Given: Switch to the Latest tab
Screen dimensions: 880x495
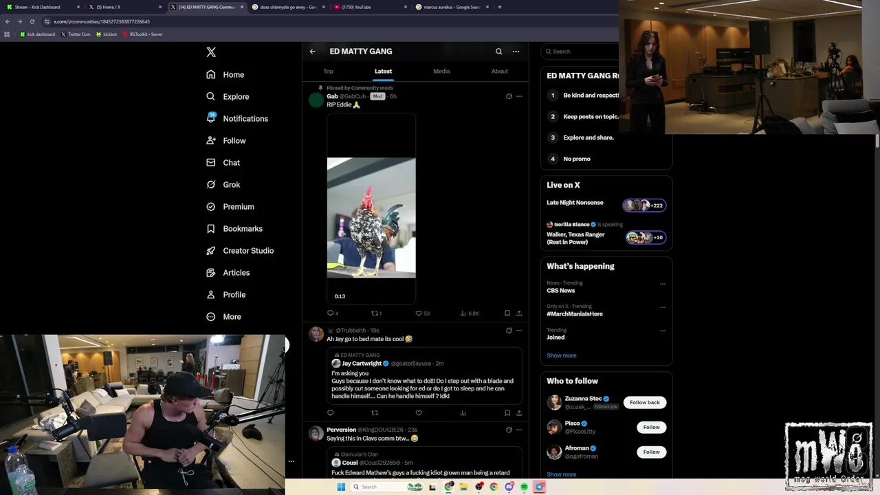Looking at the screenshot, I should pos(383,71).
